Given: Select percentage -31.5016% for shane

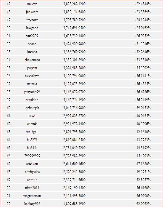Looking at the screenshot, I should pos(143,44).
